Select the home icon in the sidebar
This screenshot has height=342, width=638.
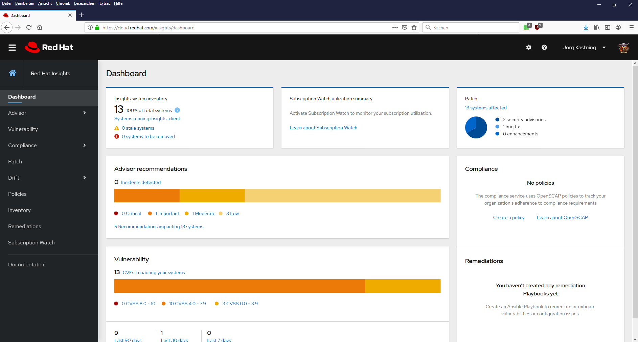12,73
